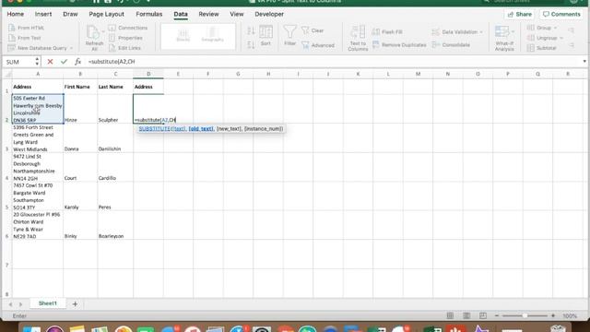
Task: Open the View tab
Action: point(236,14)
